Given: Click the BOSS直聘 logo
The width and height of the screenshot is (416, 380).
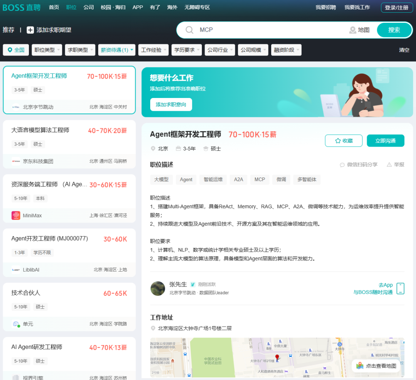Looking at the screenshot, I should click(x=22, y=7).
